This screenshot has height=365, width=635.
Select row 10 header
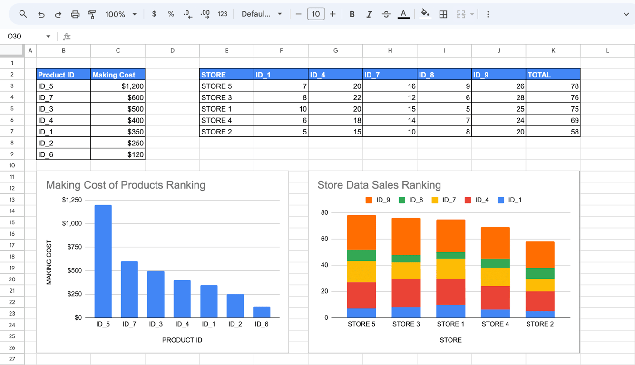pyautogui.click(x=12, y=165)
